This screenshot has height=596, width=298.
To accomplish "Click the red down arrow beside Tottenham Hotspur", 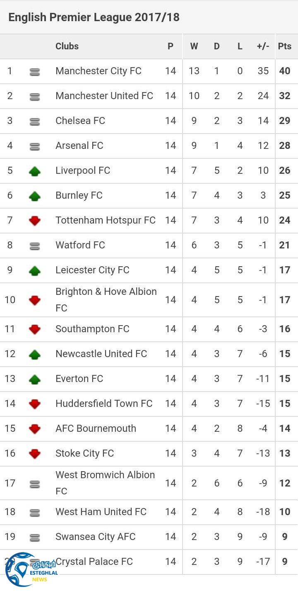I will click(x=35, y=221).
